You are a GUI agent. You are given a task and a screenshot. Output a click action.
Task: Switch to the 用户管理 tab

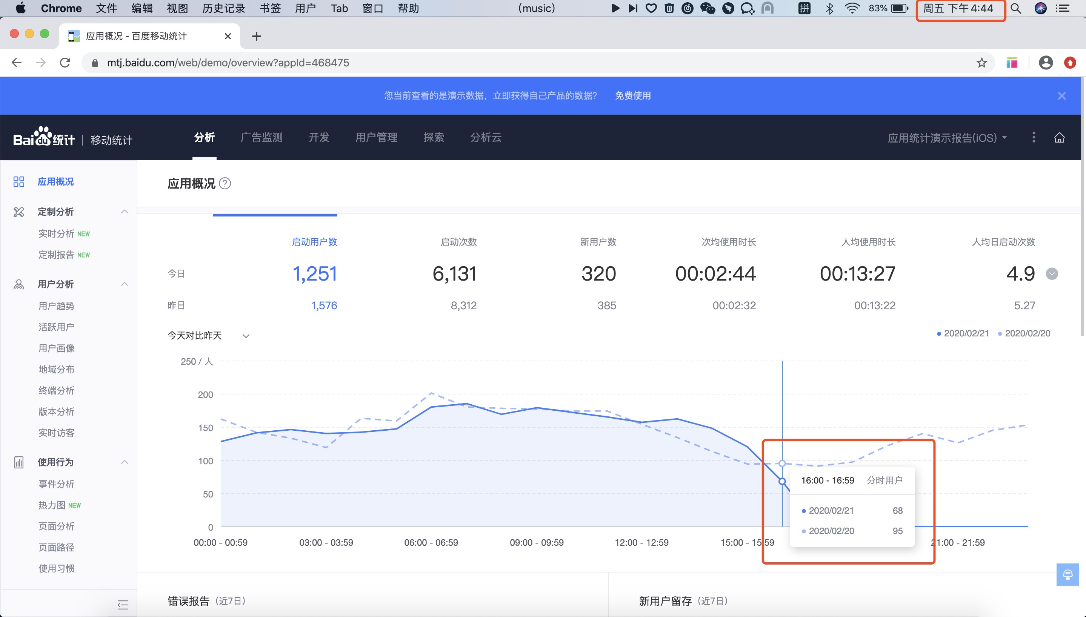pos(376,137)
